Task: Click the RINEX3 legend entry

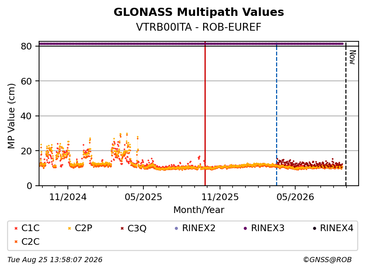Action: point(264,228)
